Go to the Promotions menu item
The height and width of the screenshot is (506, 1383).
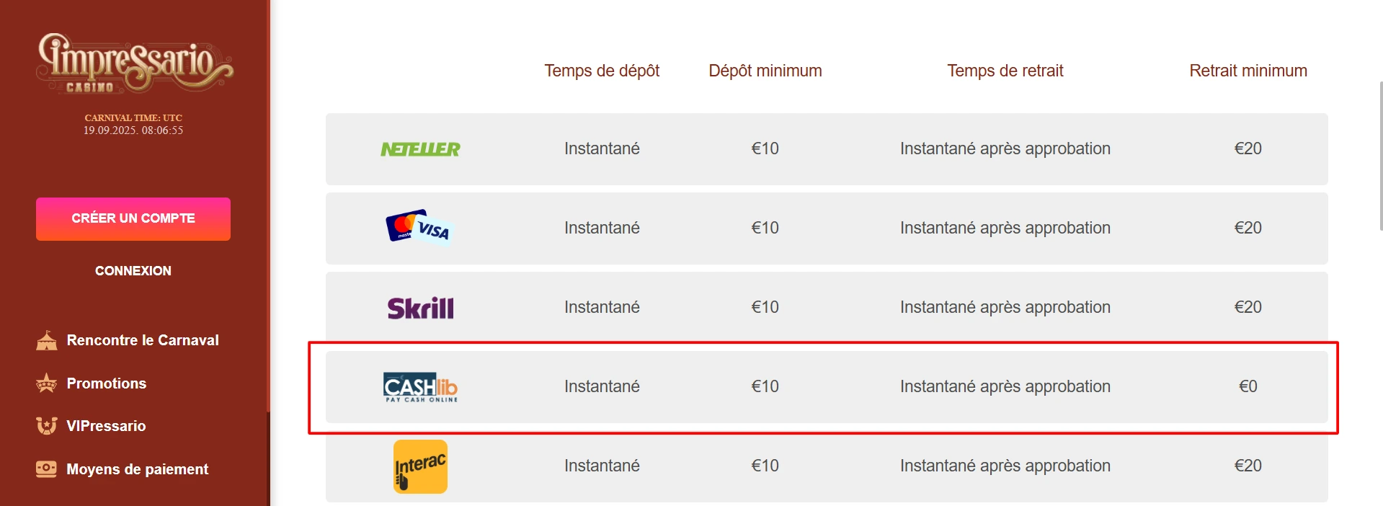[x=107, y=383]
